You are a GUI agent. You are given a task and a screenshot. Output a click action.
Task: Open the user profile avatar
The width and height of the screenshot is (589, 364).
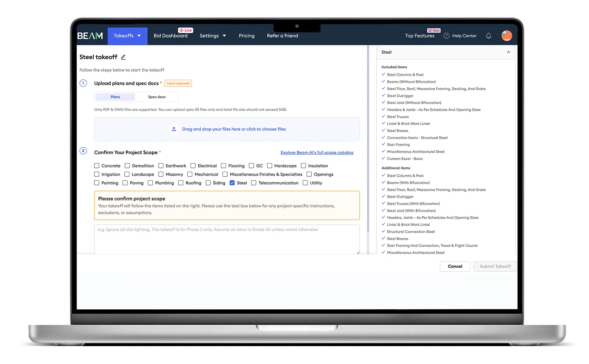pos(507,36)
